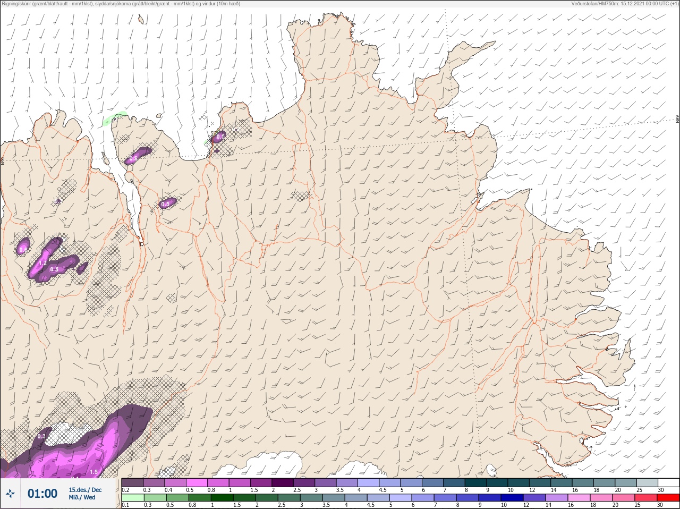The width and height of the screenshot is (680, 509).
Task: Click the red swatch at the end of bottom legend row
Action: click(669, 498)
